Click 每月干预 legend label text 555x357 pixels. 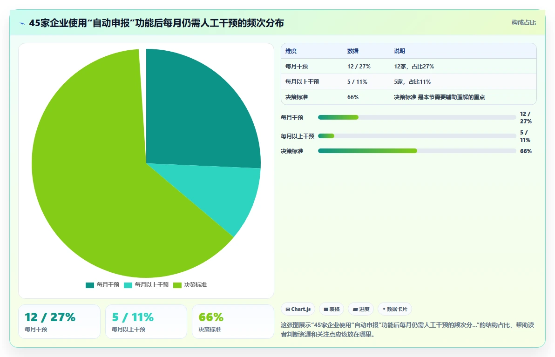click(108, 285)
